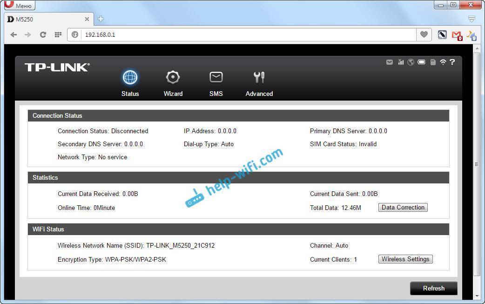Viewport: 485px width, 304px height.
Task: Go forward with browser forward arrow
Action: tap(28, 34)
